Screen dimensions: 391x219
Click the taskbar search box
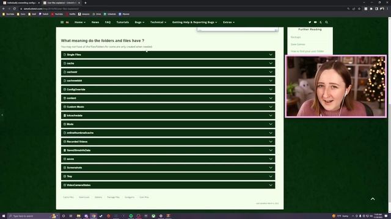click(x=33, y=216)
